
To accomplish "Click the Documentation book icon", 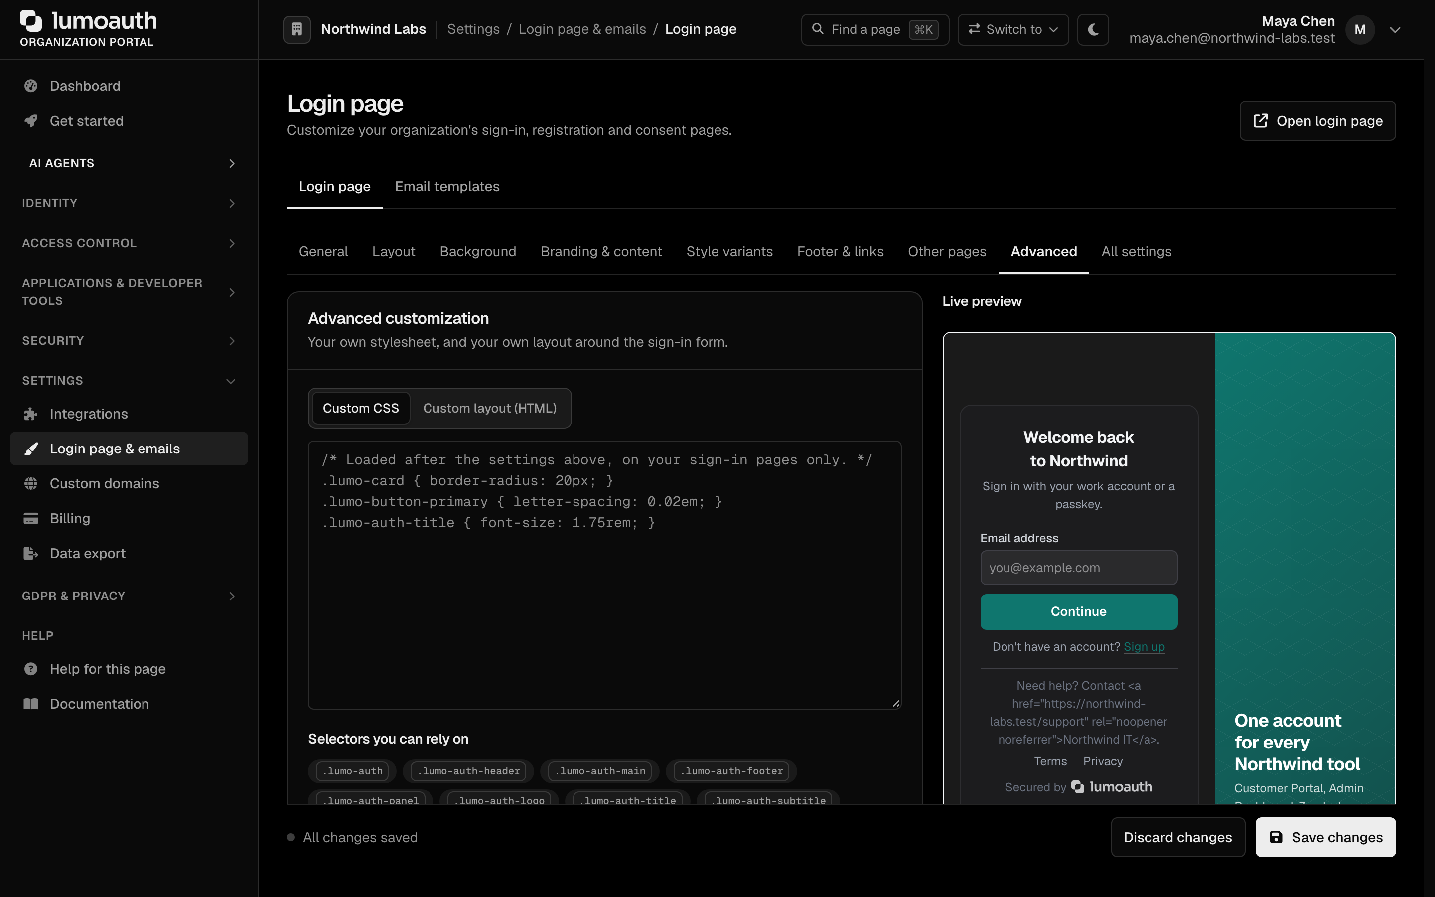I will [31, 704].
